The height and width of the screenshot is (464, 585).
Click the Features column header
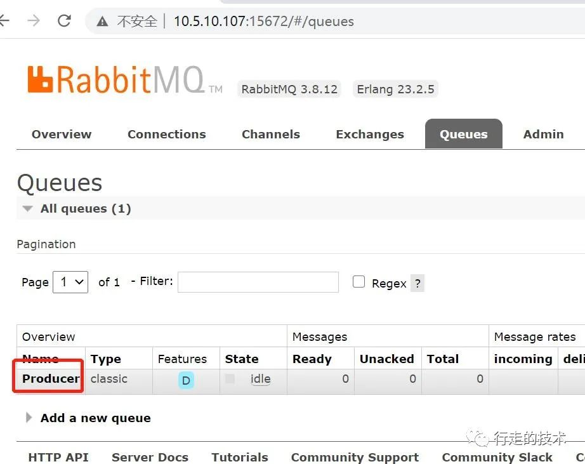[x=183, y=359]
